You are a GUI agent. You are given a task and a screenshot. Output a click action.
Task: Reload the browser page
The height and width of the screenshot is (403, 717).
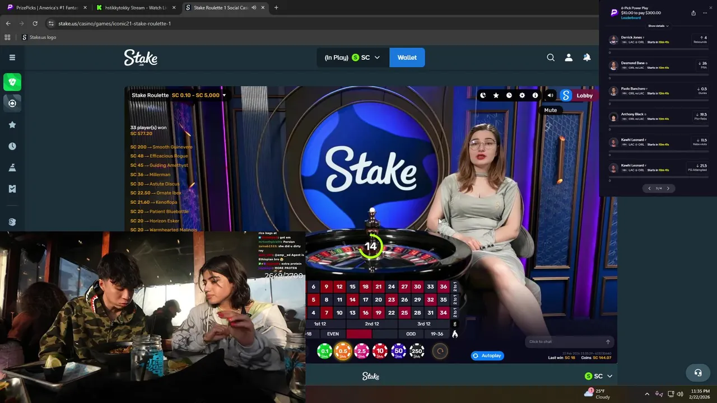tap(35, 24)
